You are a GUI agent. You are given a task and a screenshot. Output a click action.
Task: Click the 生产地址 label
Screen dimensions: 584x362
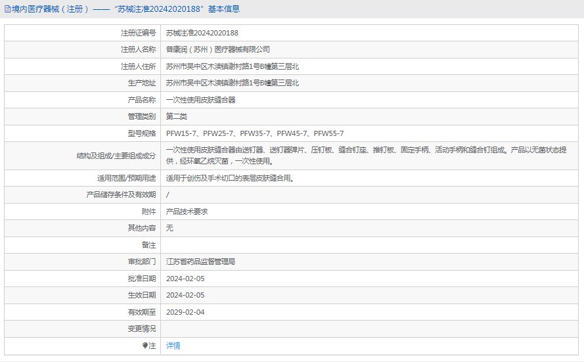click(142, 83)
